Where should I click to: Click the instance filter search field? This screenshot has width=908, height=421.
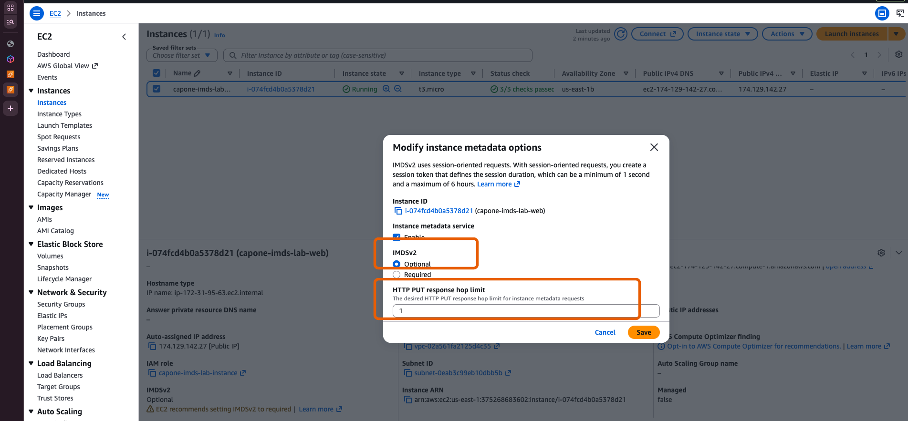click(x=378, y=55)
